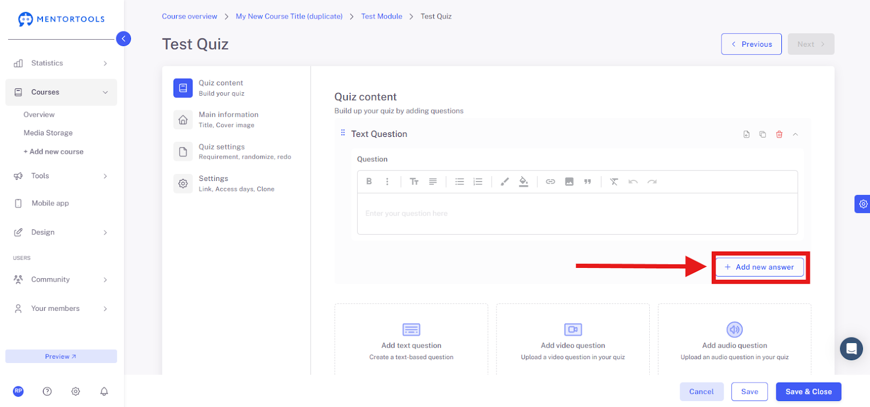Click the Save button
870x407 pixels.
pyautogui.click(x=749, y=392)
